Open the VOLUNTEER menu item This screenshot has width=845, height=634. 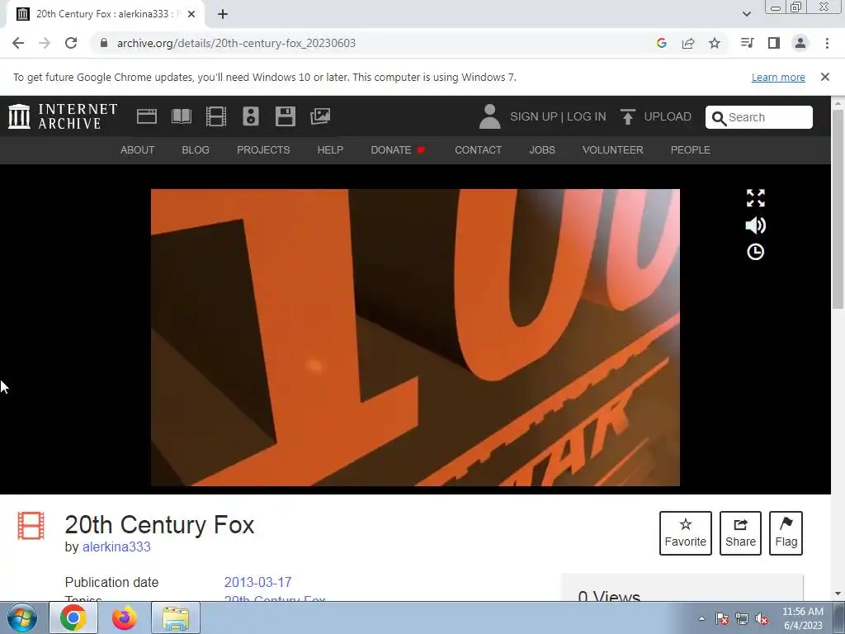point(613,150)
